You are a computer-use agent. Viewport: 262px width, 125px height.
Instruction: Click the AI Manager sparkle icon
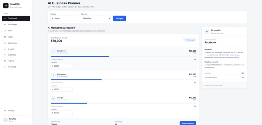(5, 25)
